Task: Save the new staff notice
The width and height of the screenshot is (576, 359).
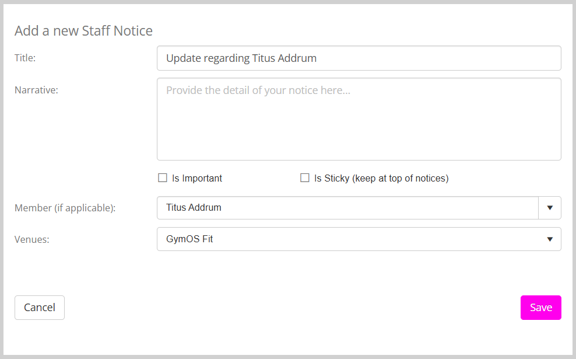Action: pos(540,308)
